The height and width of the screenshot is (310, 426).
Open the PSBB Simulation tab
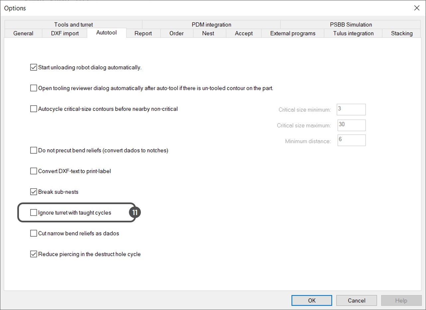[351, 25]
